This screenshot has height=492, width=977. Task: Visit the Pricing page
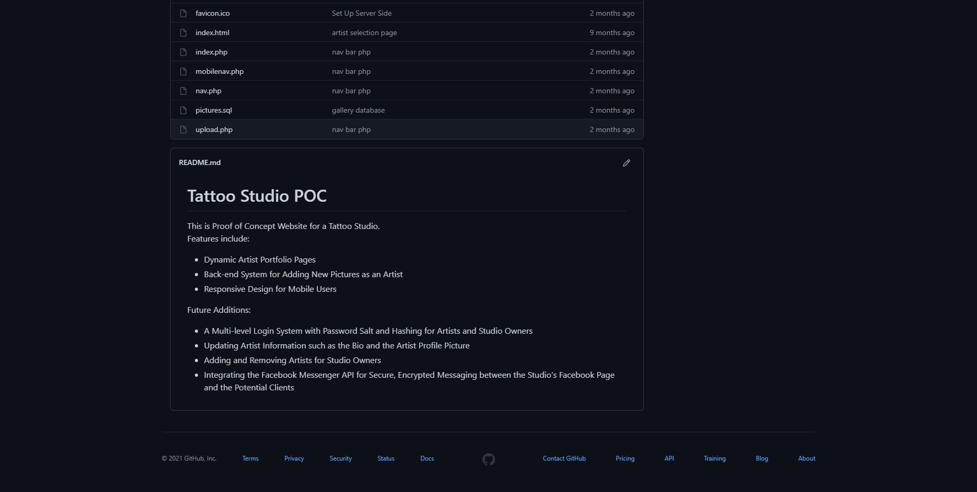[625, 458]
